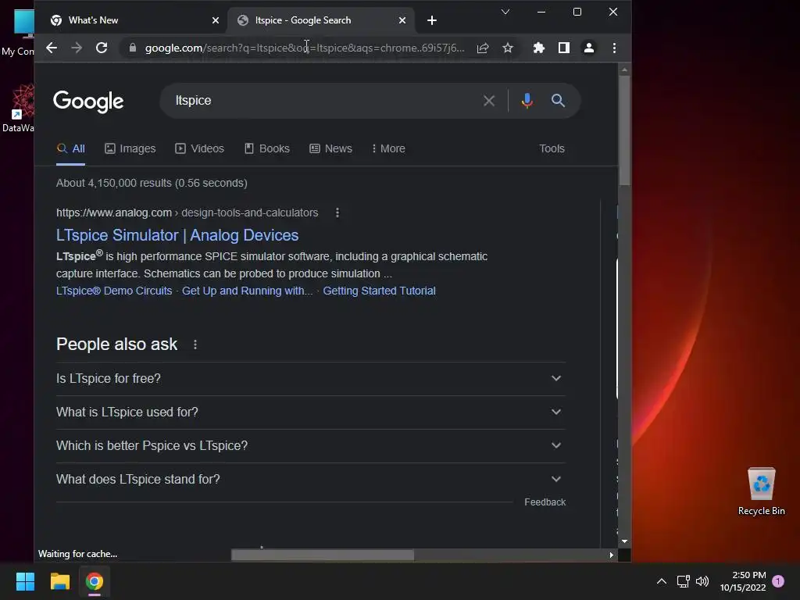800x600 pixels.
Task: Open Chrome three-dot menu
Action: pyautogui.click(x=614, y=48)
